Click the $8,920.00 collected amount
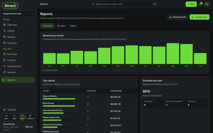The height and width of the screenshot is (133, 213). click(x=115, y=97)
